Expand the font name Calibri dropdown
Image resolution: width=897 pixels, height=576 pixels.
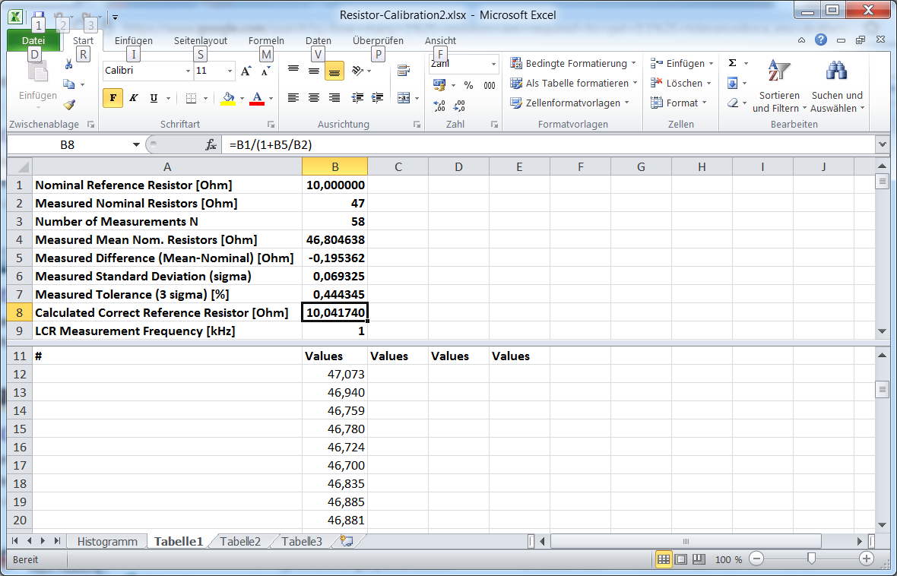coord(189,71)
